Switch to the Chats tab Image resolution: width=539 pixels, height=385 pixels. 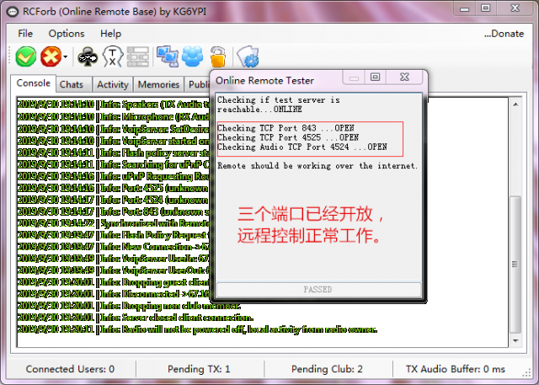[x=73, y=84]
